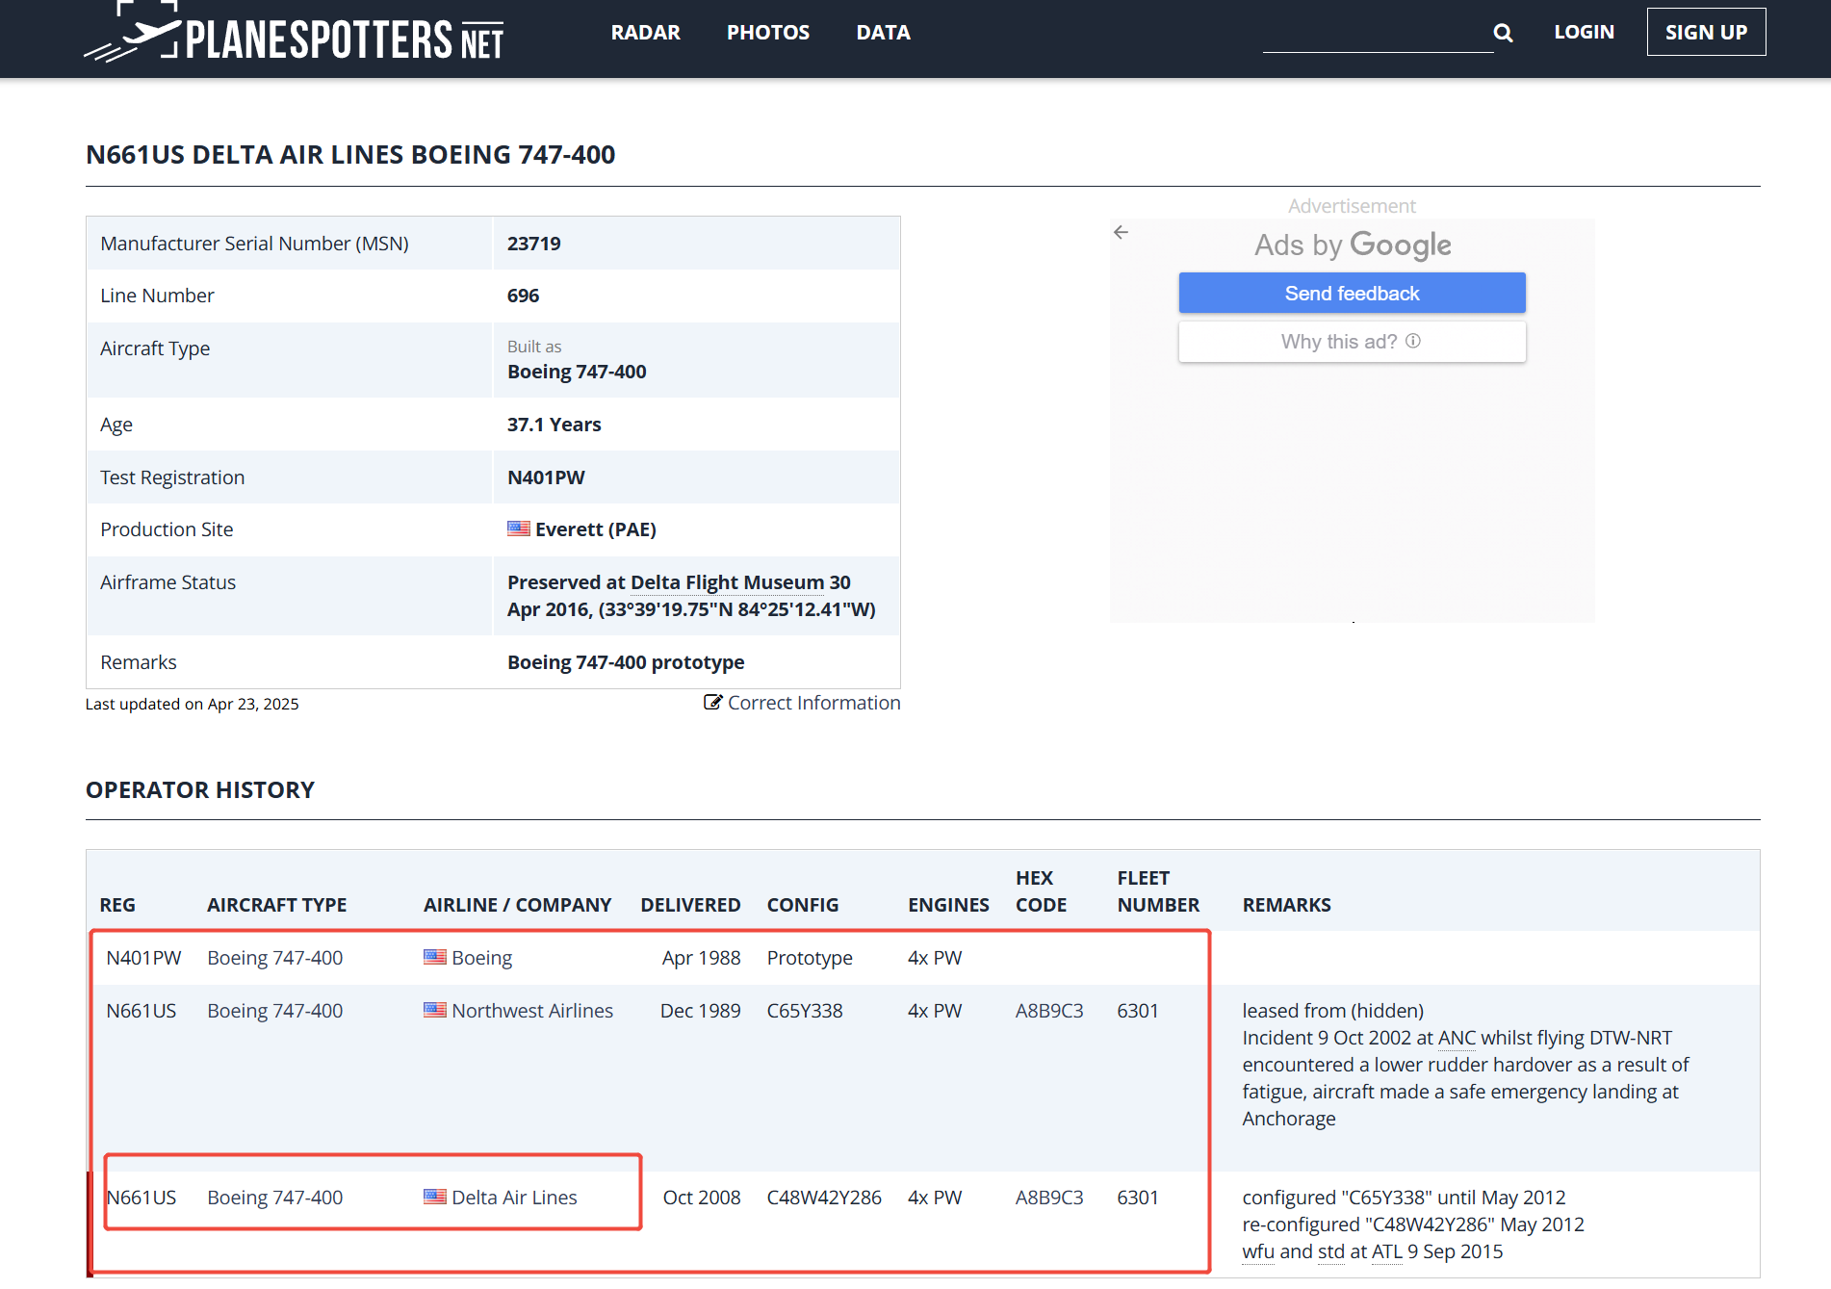This screenshot has width=1831, height=1289.
Task: Click the Send feedback button
Action: pyautogui.click(x=1352, y=293)
